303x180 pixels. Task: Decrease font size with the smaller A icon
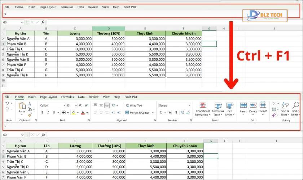pyautogui.click(x=86, y=105)
